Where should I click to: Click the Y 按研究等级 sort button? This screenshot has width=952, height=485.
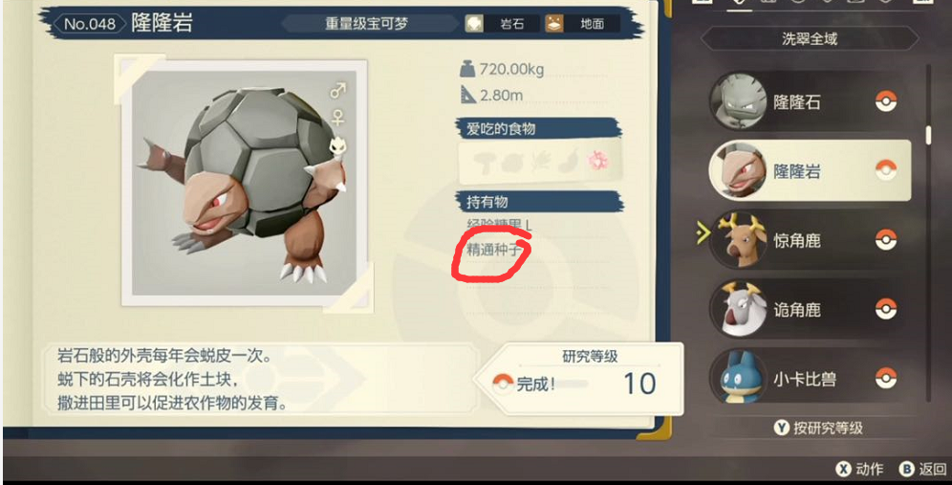[x=818, y=428]
